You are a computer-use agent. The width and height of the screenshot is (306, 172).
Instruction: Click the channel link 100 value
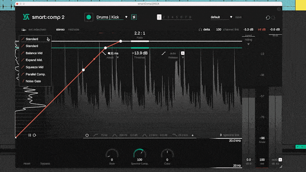(219, 29)
